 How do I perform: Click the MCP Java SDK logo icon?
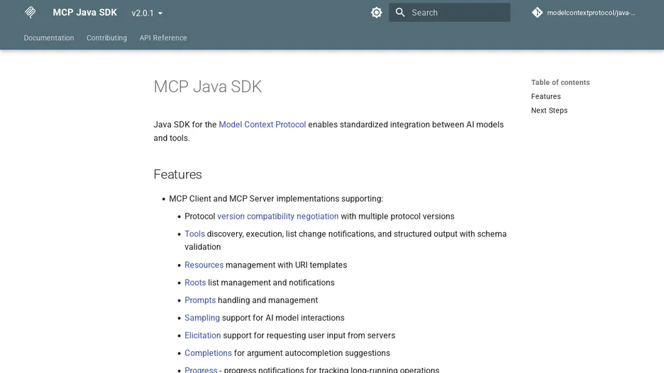(x=30, y=12)
